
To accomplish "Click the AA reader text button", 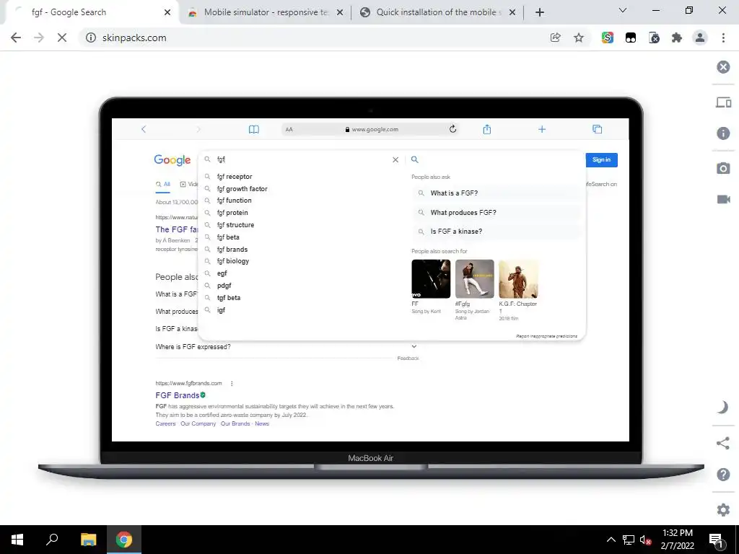I will point(289,130).
